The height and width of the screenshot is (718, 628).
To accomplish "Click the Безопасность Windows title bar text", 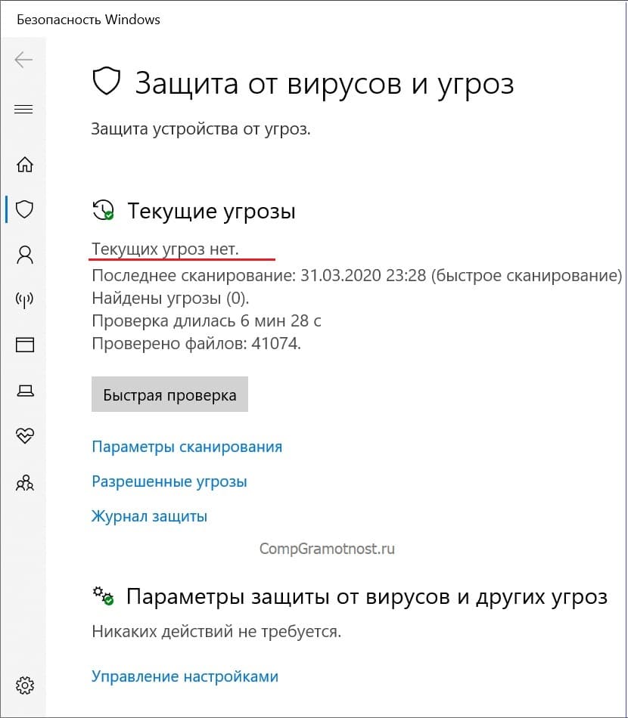I will (x=89, y=20).
